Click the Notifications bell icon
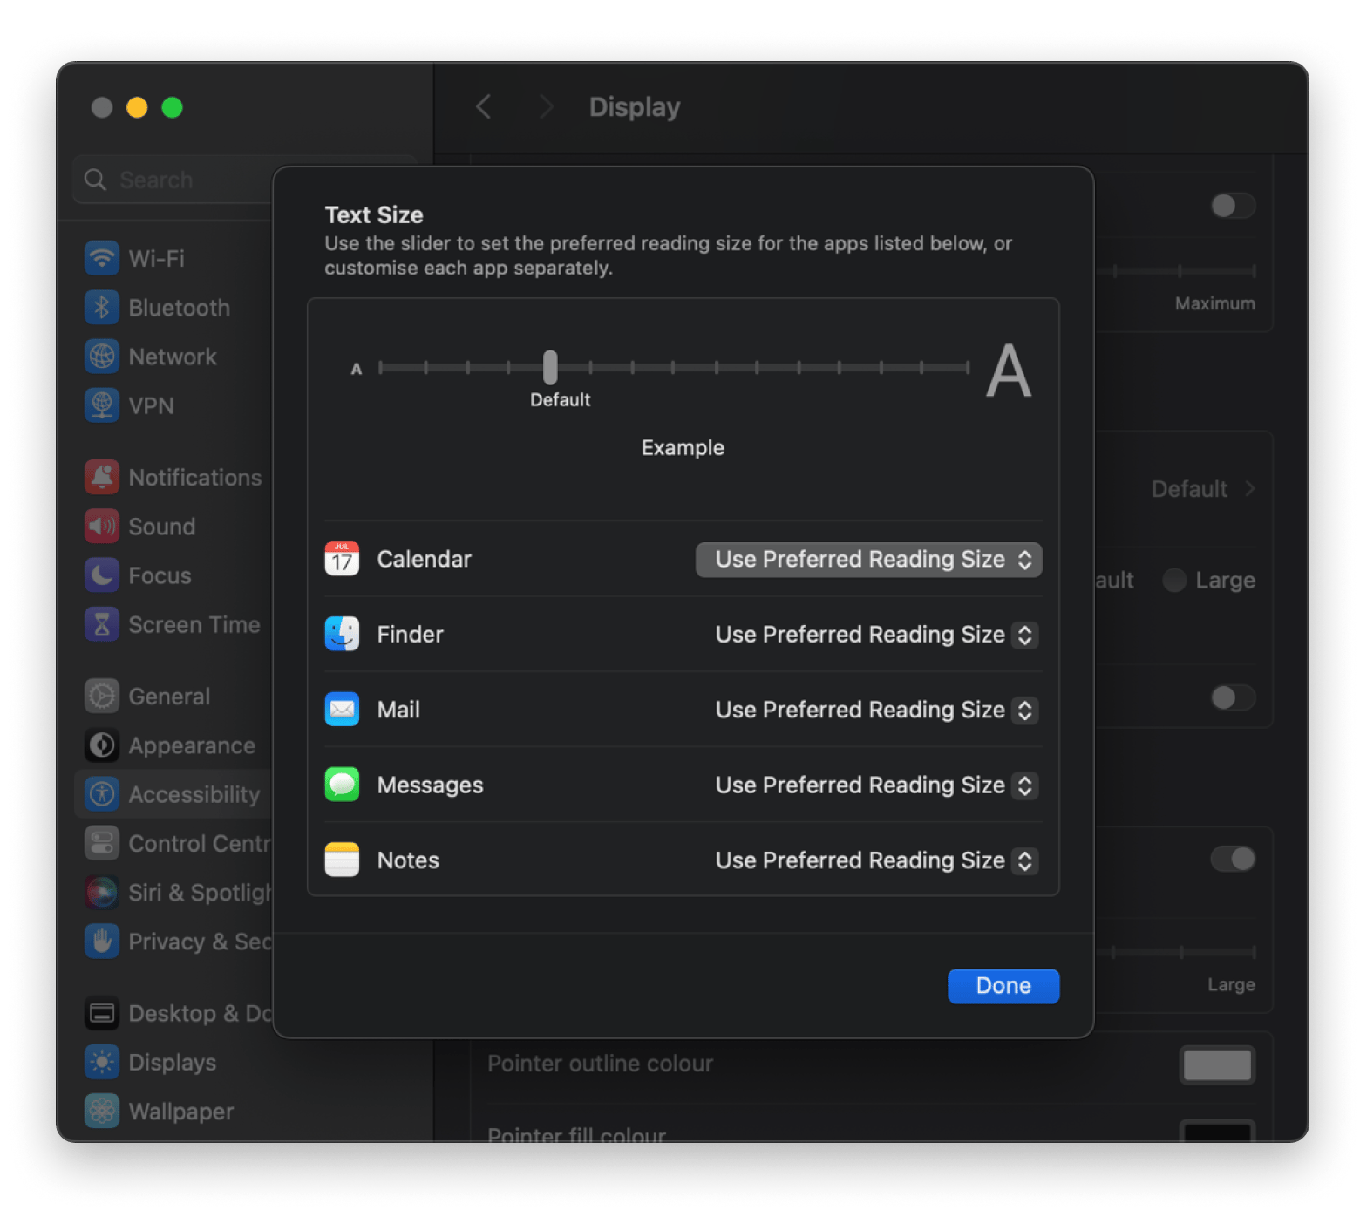This screenshot has width=1360, height=1224. click(102, 478)
